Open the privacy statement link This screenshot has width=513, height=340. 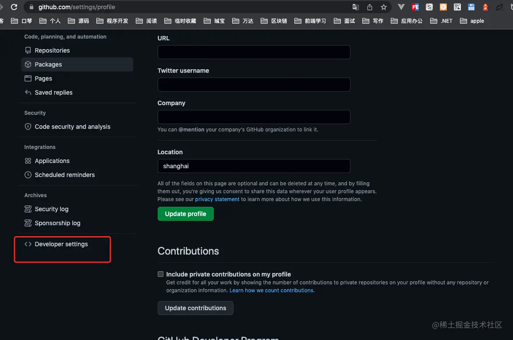point(217,199)
